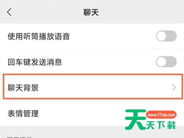Viewport: 184px width, 138px height.
Task: Click the 聊天背景 label text
Action: (x=23, y=88)
